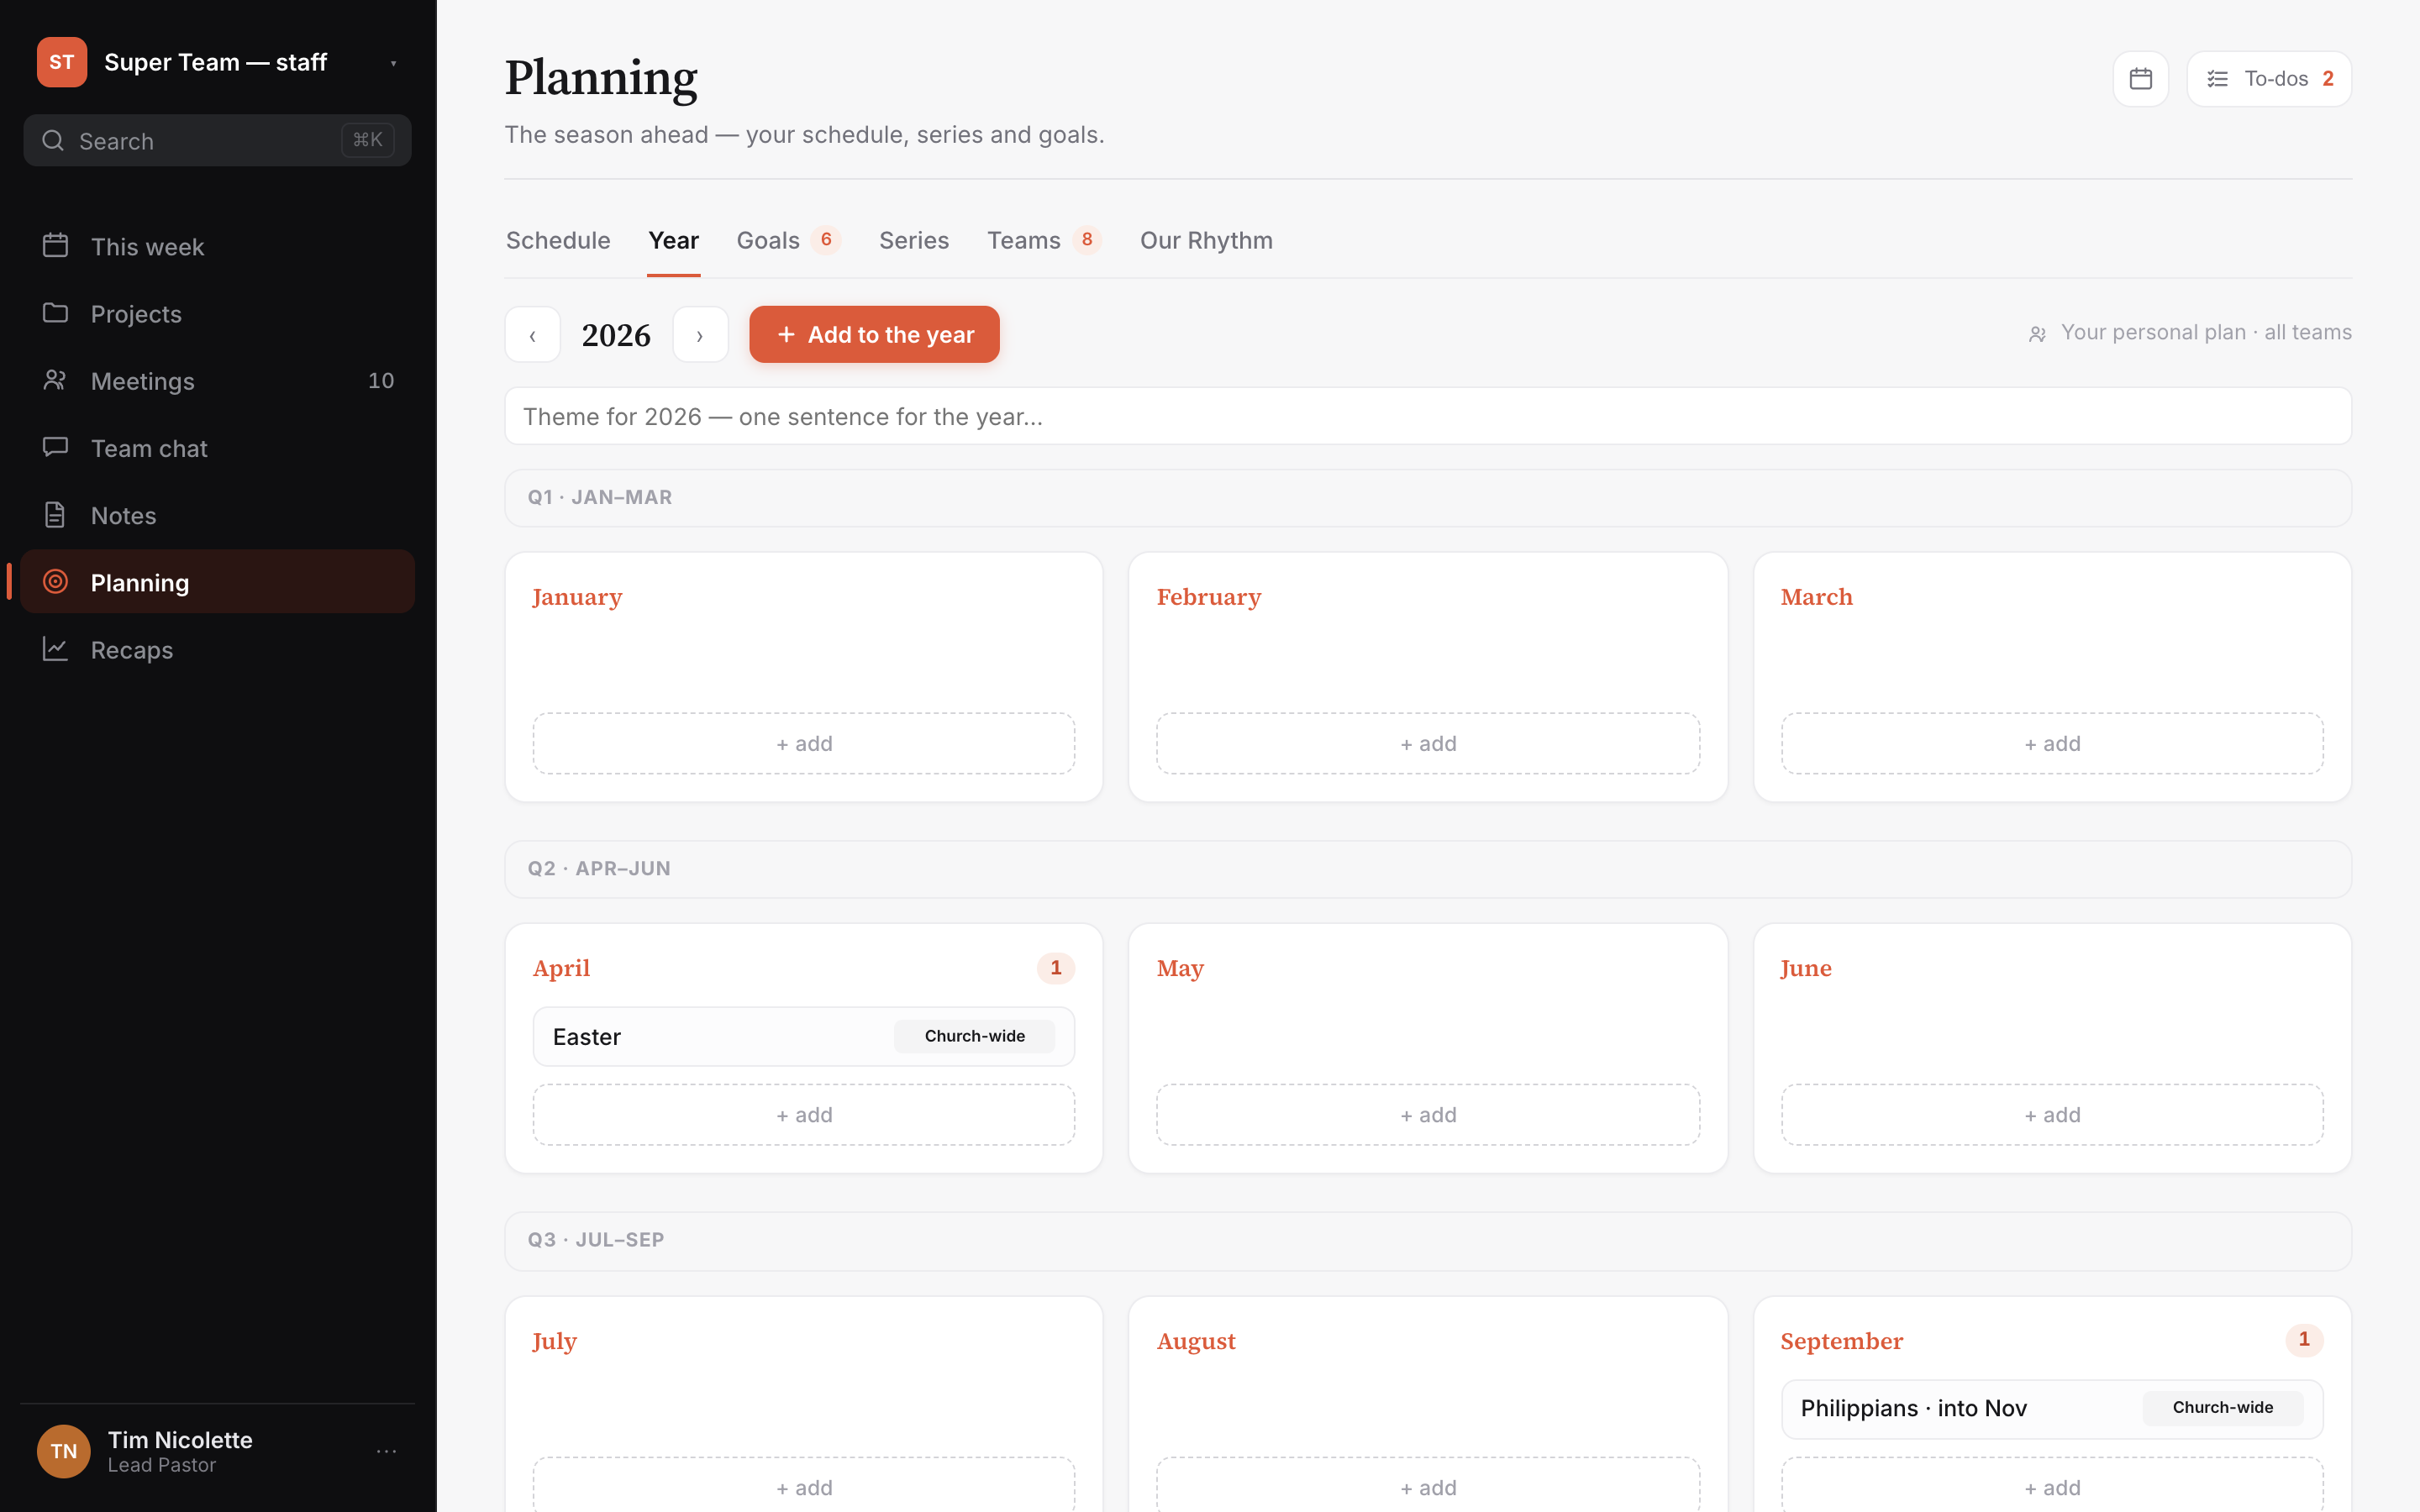Switch to the Goals tab
The width and height of the screenshot is (2420, 1512).
pyautogui.click(x=788, y=241)
